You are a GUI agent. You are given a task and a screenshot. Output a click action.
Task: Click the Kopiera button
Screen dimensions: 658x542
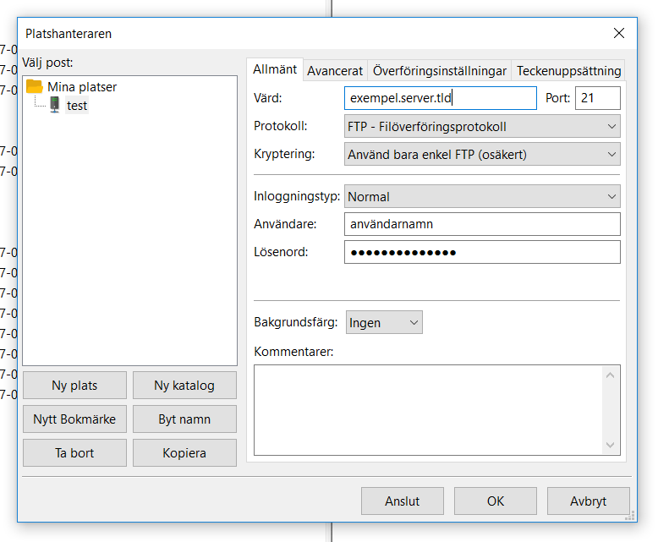pyautogui.click(x=184, y=453)
